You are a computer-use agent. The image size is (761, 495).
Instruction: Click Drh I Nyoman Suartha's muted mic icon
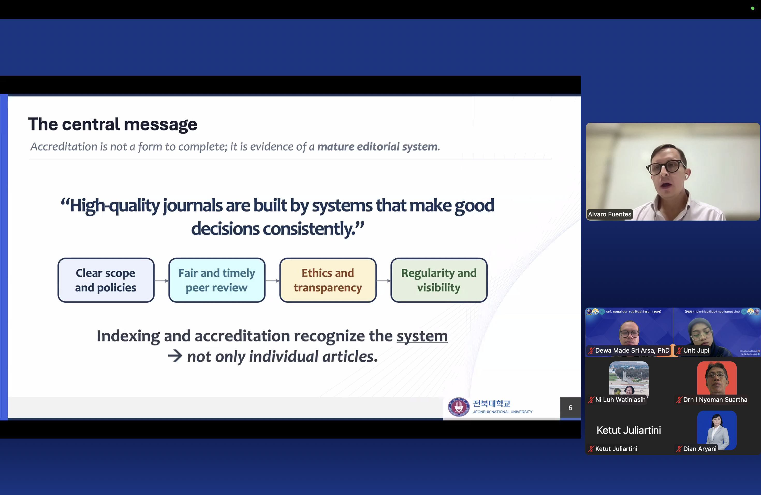679,400
